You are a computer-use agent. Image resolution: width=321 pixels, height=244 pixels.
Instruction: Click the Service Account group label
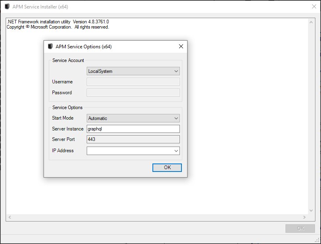pos(68,60)
